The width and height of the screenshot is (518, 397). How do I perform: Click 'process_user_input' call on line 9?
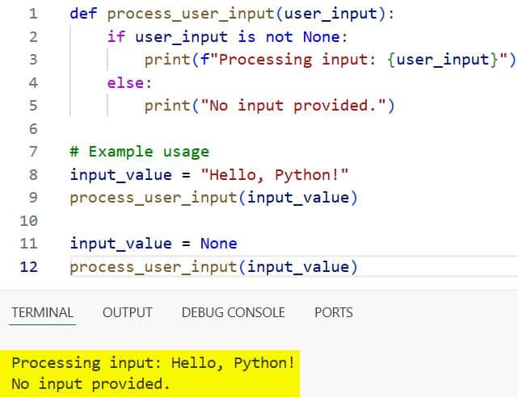point(154,198)
